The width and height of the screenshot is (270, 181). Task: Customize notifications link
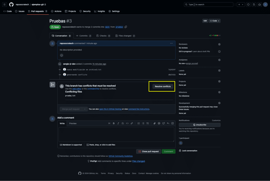point(216,121)
